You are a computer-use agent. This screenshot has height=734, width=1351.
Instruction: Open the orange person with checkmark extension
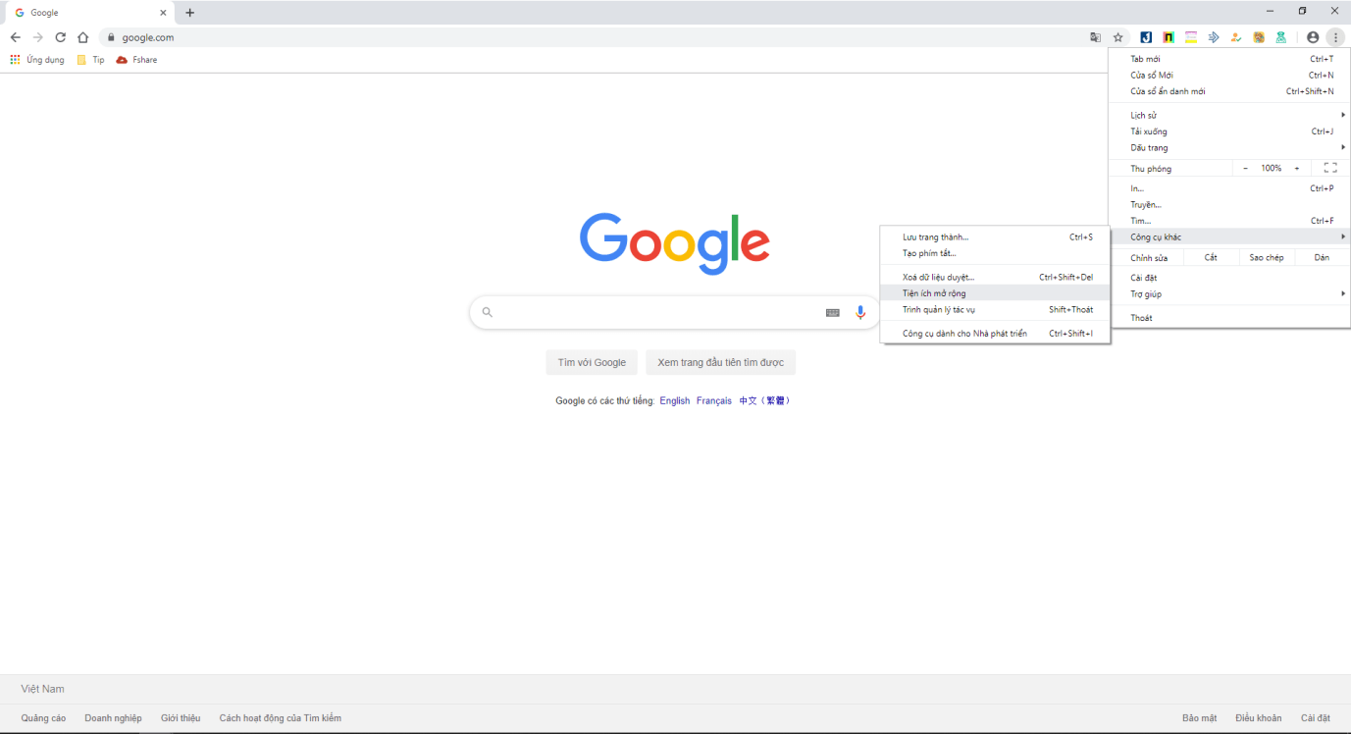[x=1236, y=37]
